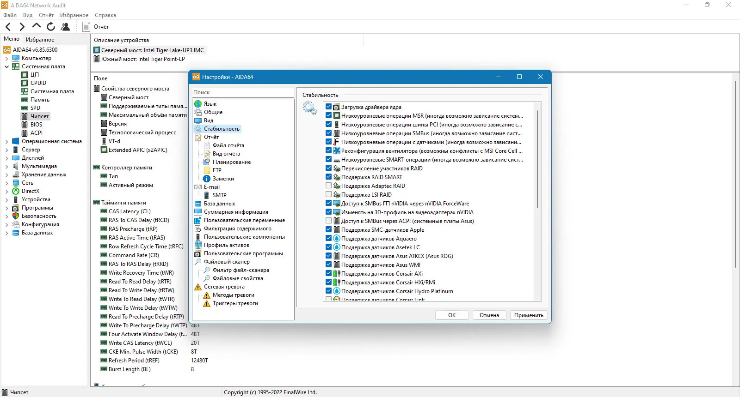
Task: Click the Сетевая тревога warning icon
Action: click(x=198, y=287)
